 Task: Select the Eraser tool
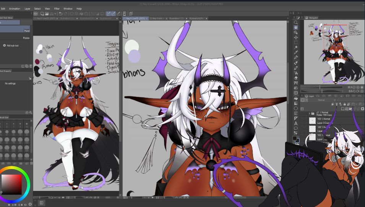coord(296,78)
